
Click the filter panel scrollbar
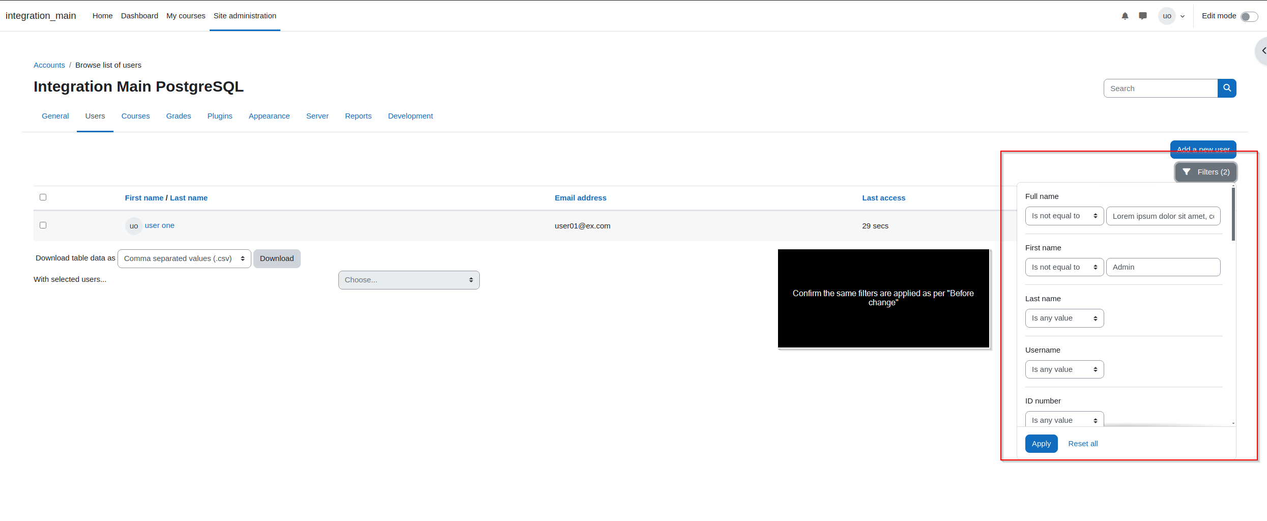[x=1233, y=214]
